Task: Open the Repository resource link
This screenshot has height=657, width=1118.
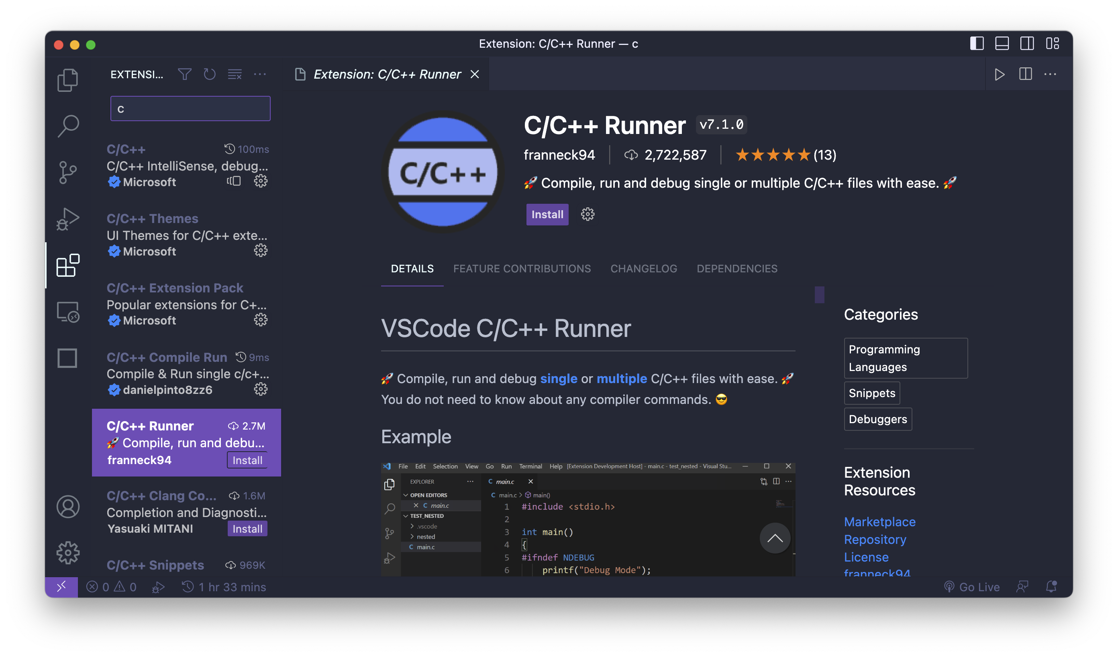Action: 875,539
